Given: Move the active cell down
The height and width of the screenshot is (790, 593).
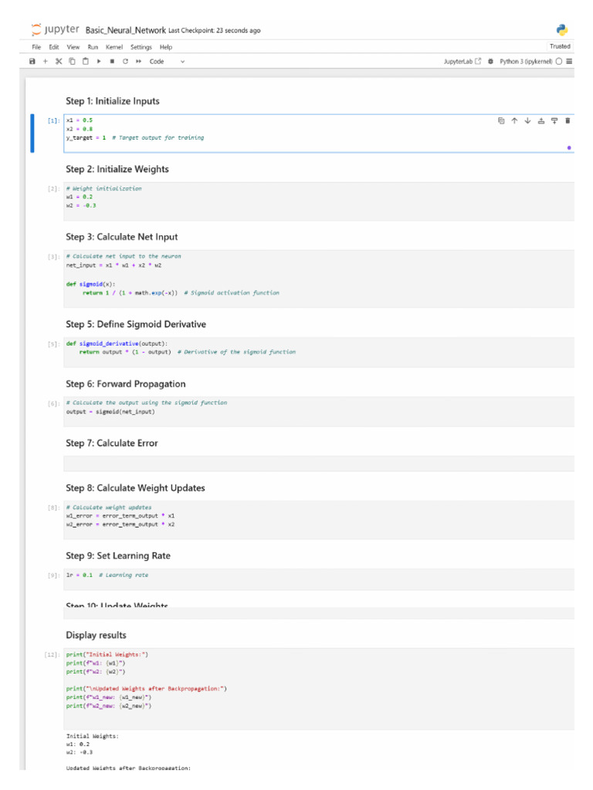Looking at the screenshot, I should coord(528,120).
